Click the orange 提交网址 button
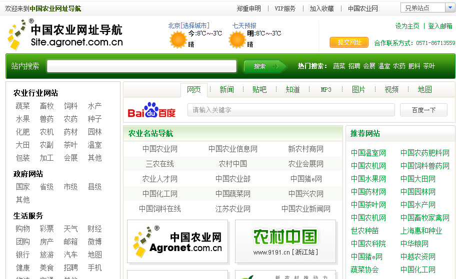Screen dimensions: 456x279 pyautogui.click(x=349, y=42)
